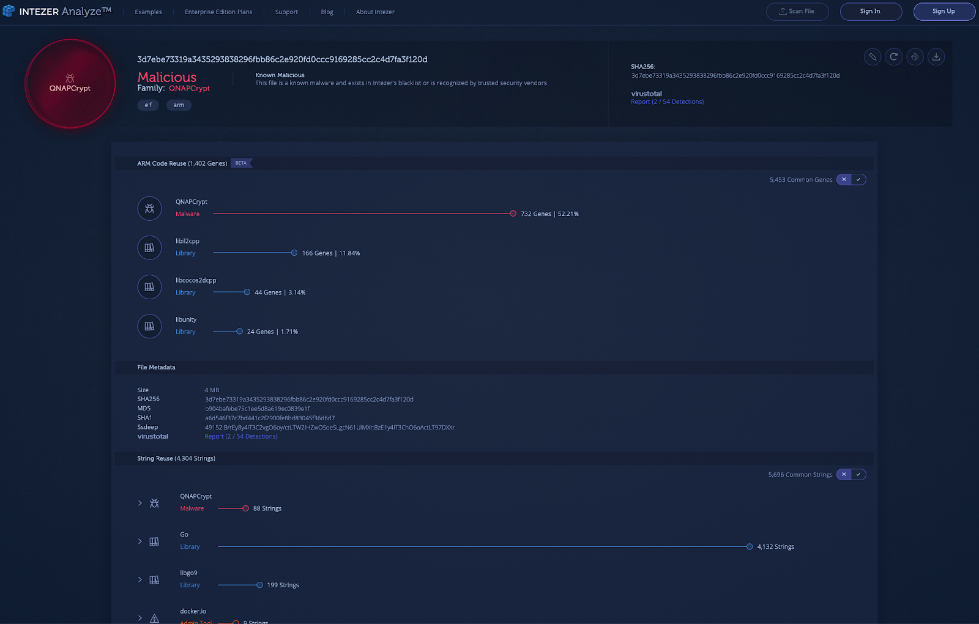Expand the Go library strings list
This screenshot has height=624, width=979.
click(x=140, y=541)
